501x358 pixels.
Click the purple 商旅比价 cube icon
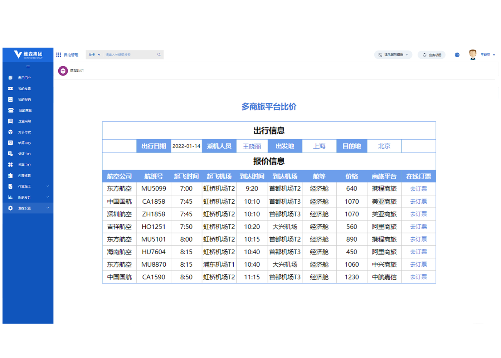63,71
